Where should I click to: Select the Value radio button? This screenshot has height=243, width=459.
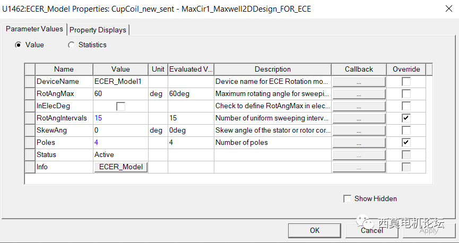click(19, 45)
